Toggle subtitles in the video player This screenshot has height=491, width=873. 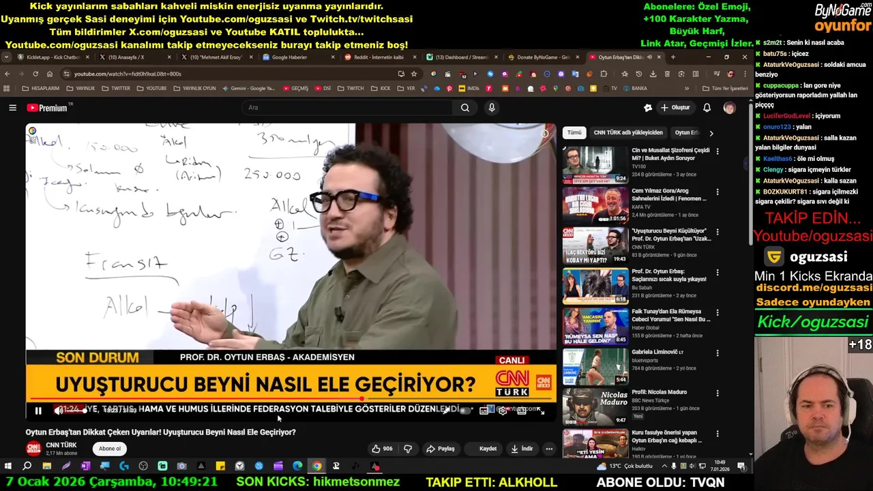coord(484,411)
